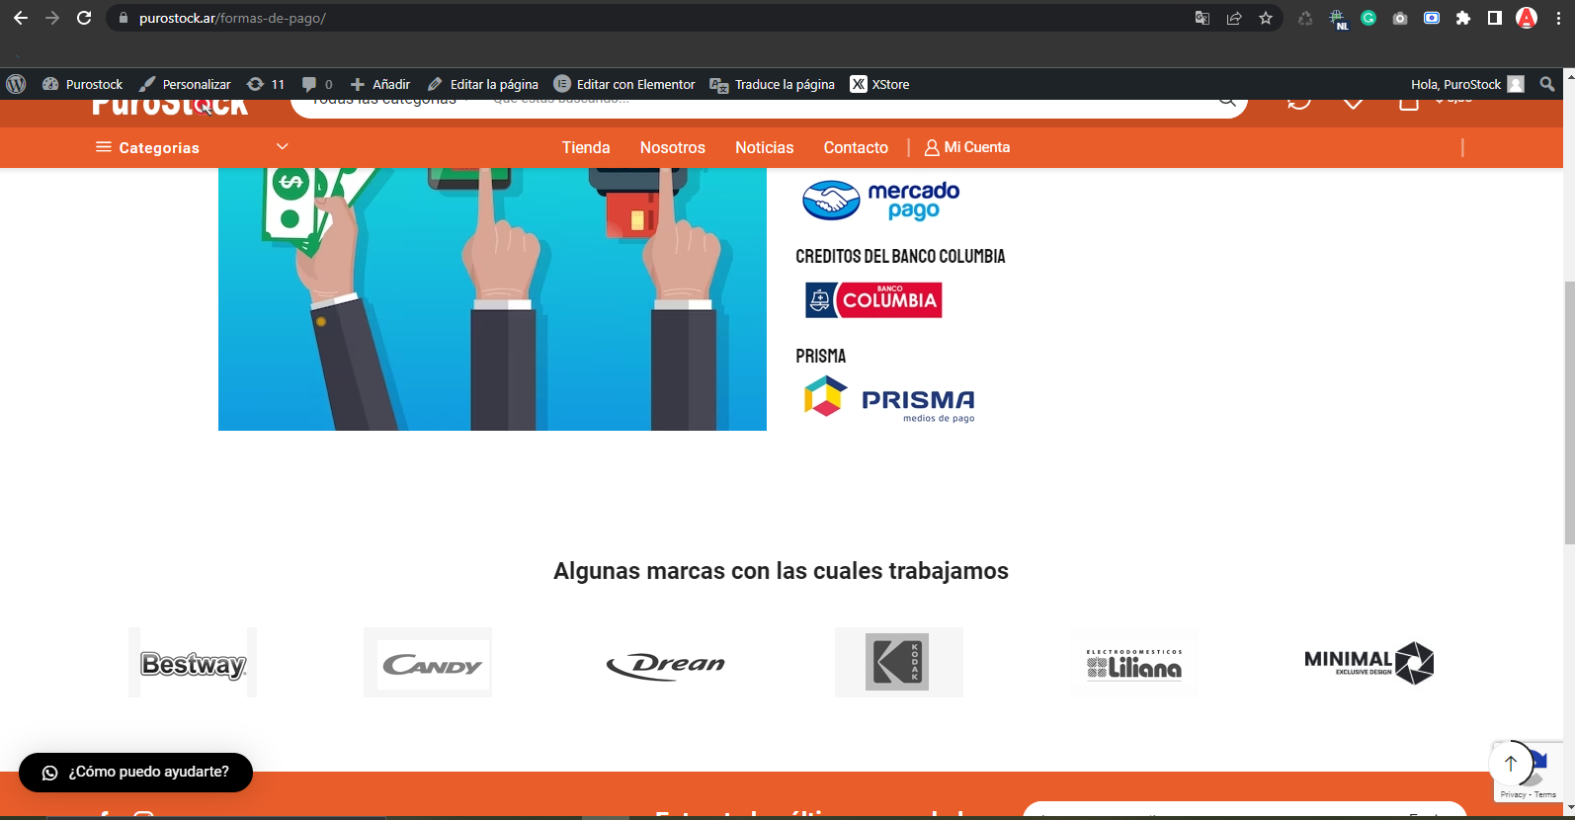Open Chrome three-dot menu

point(1558,18)
